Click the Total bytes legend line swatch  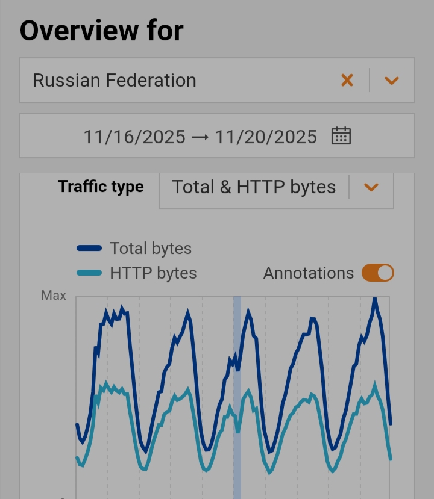pyautogui.click(x=89, y=248)
